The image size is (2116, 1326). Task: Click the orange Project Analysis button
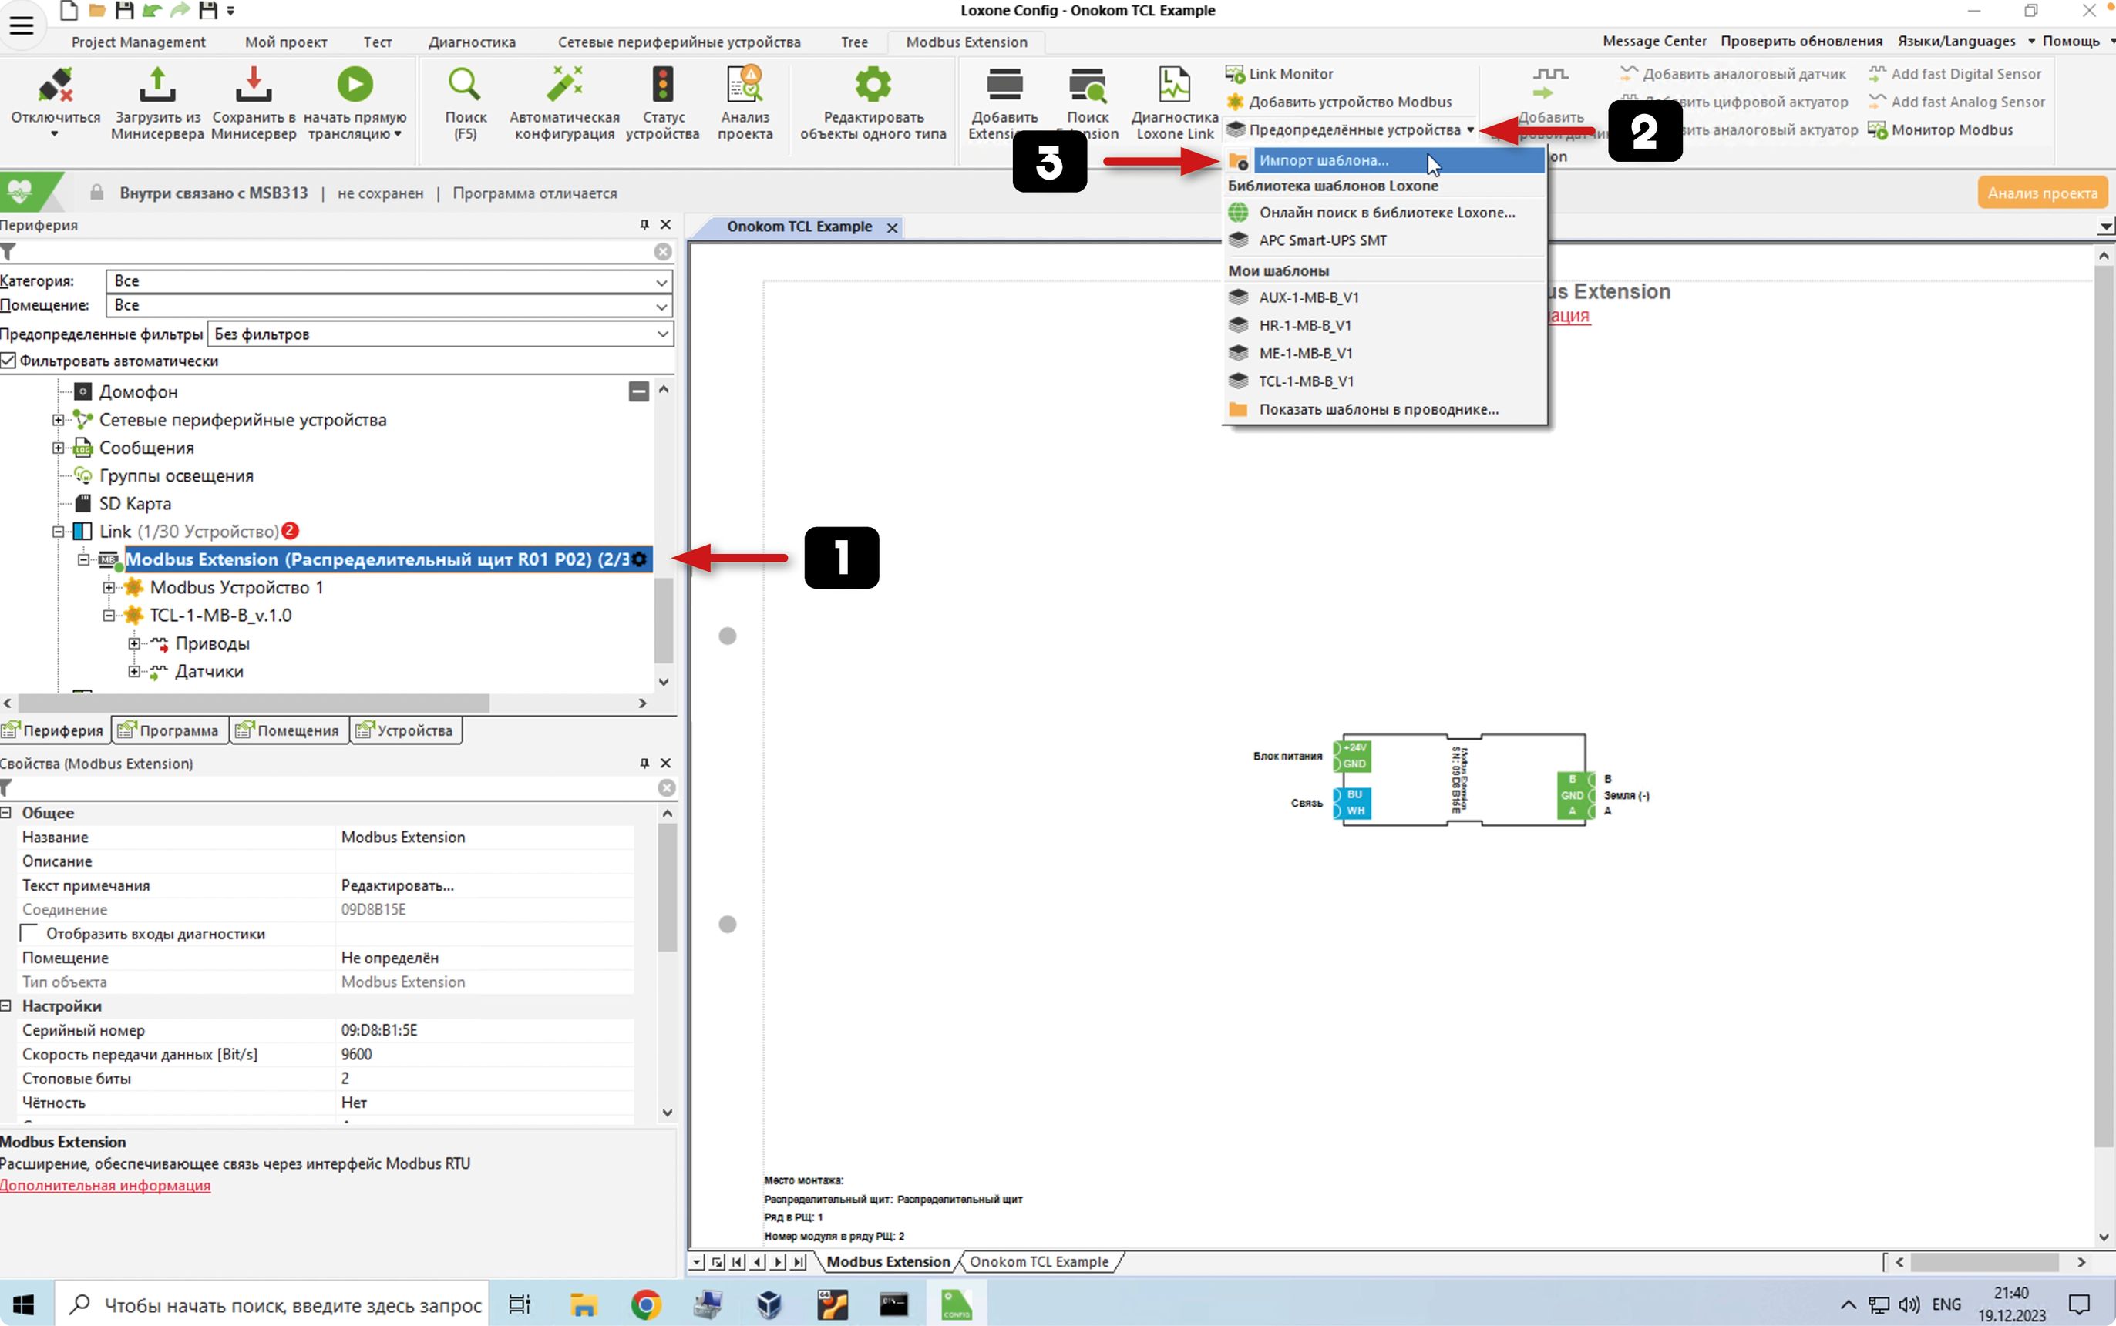2041,193
